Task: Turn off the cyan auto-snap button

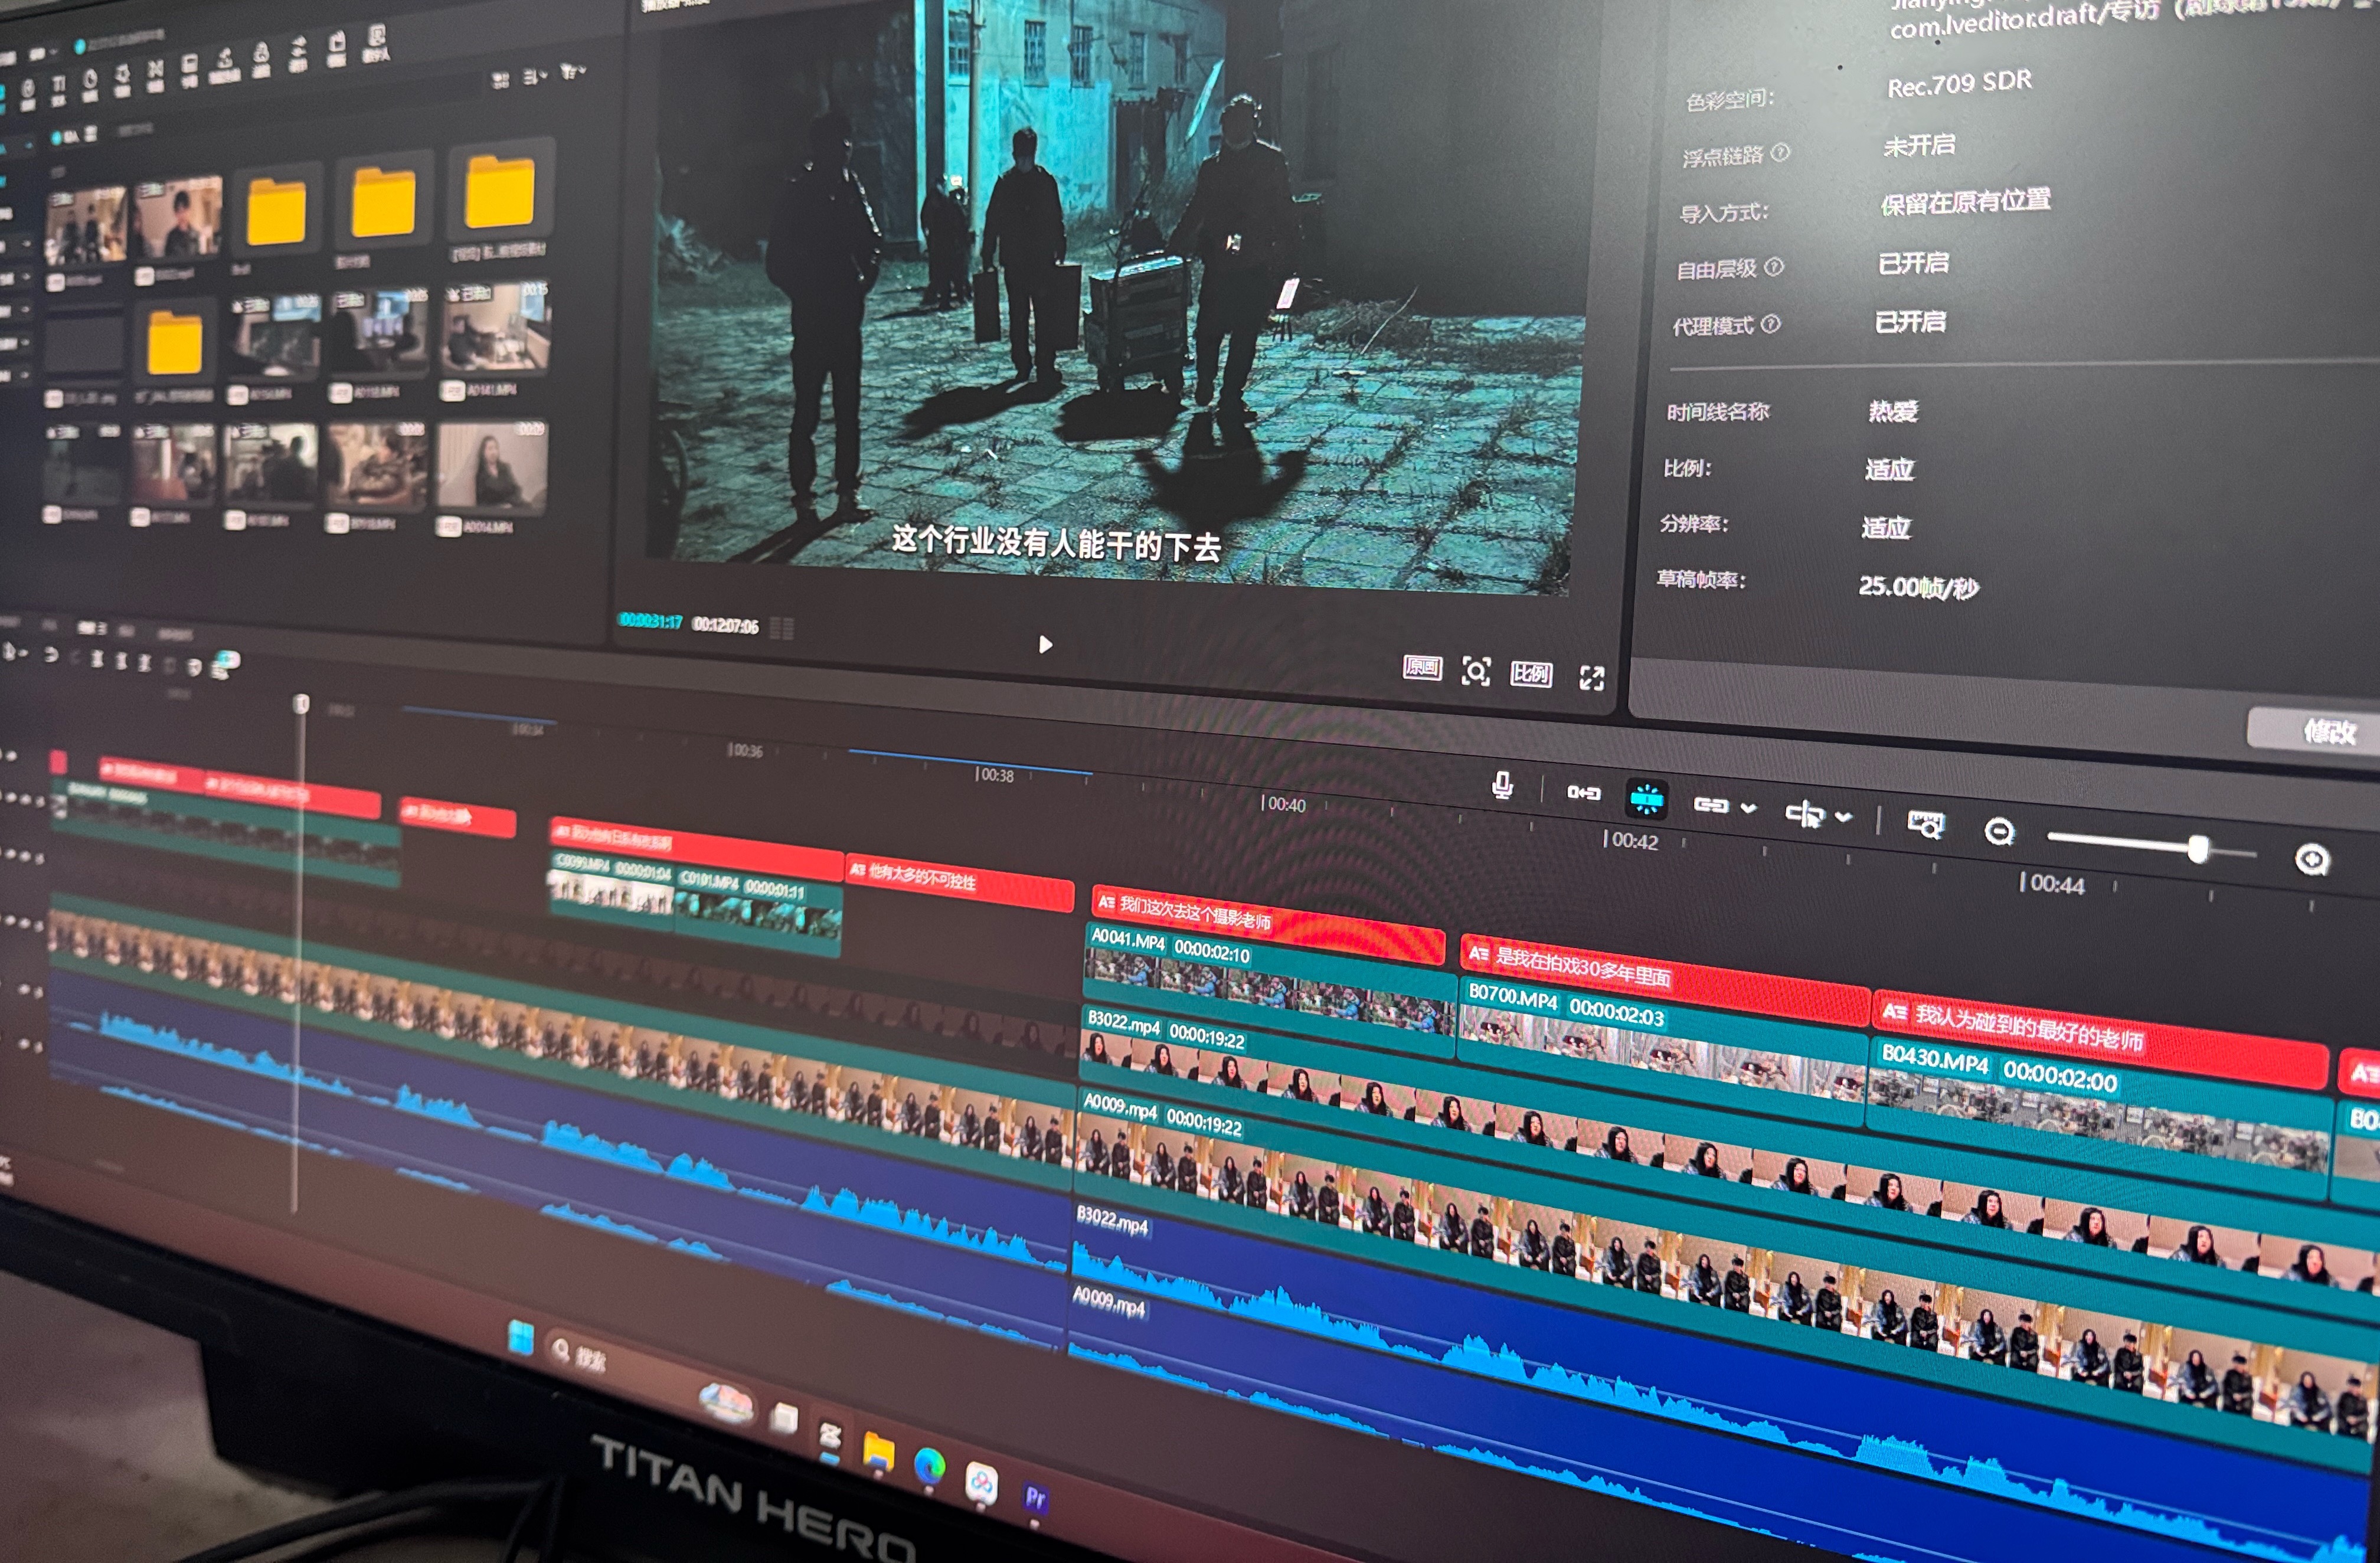Action: [1646, 799]
